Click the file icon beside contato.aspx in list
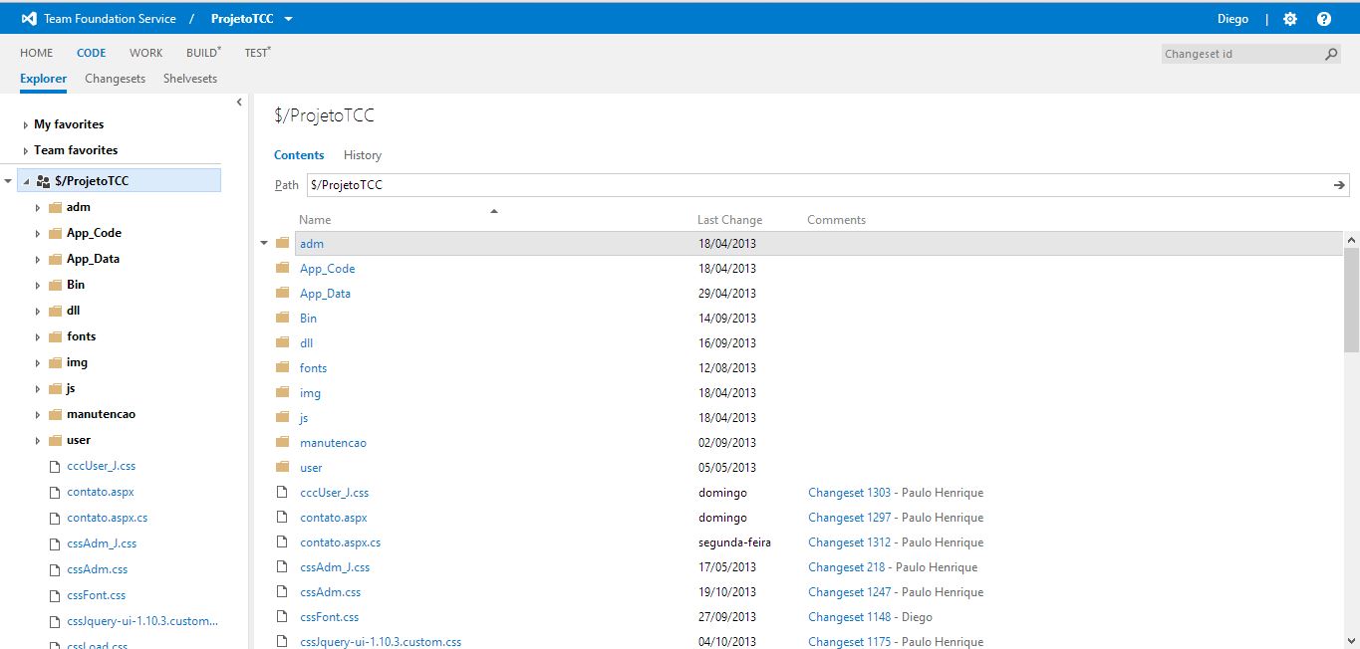Screen dimensions: 1360x649 click(283, 517)
